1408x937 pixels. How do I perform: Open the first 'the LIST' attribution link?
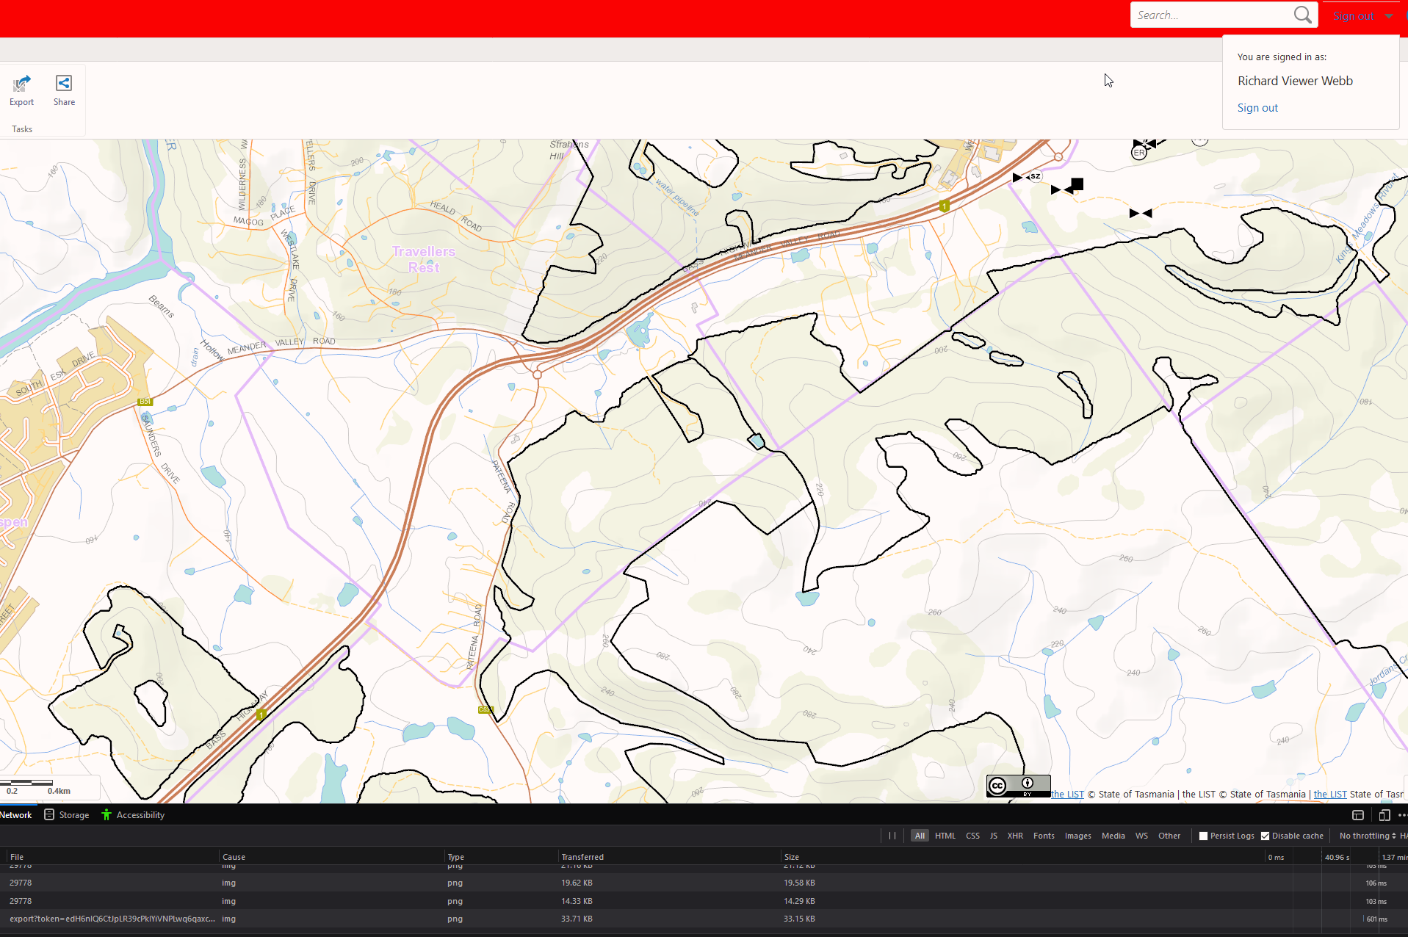point(1067,794)
